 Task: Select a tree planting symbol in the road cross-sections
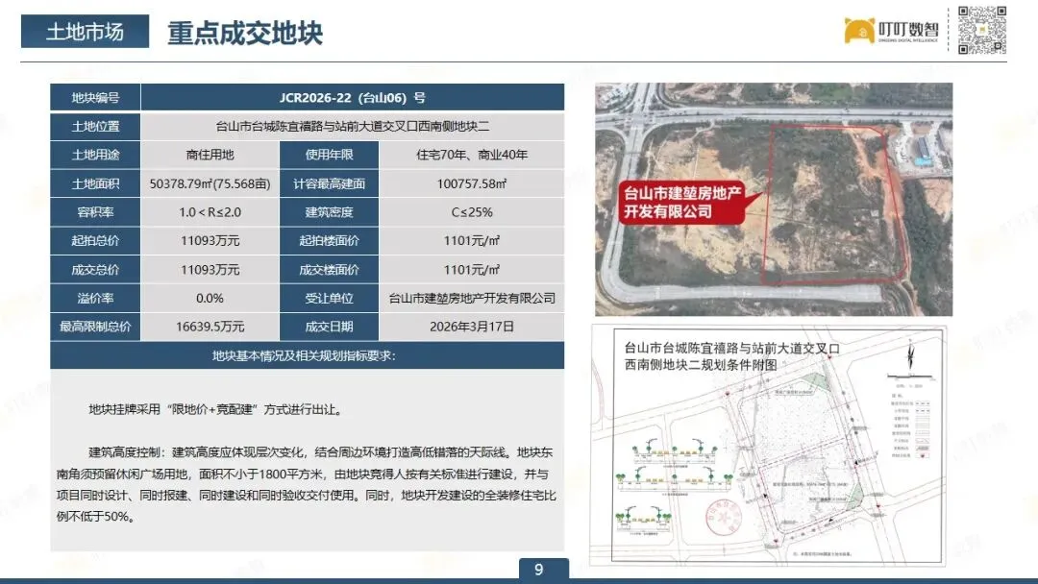651,450
